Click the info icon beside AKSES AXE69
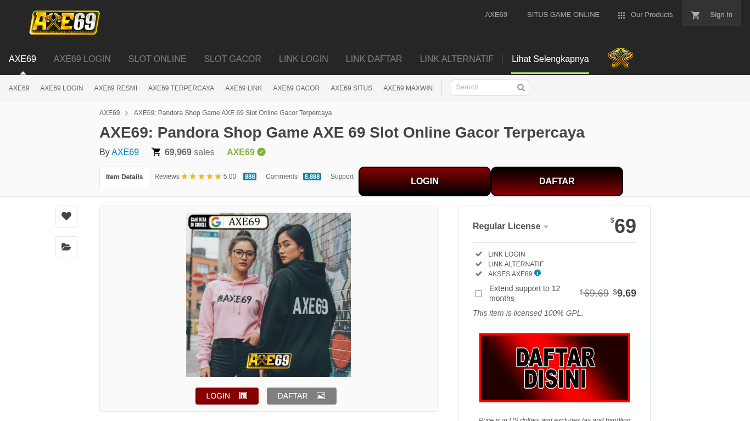This screenshot has width=750, height=421. (x=538, y=273)
